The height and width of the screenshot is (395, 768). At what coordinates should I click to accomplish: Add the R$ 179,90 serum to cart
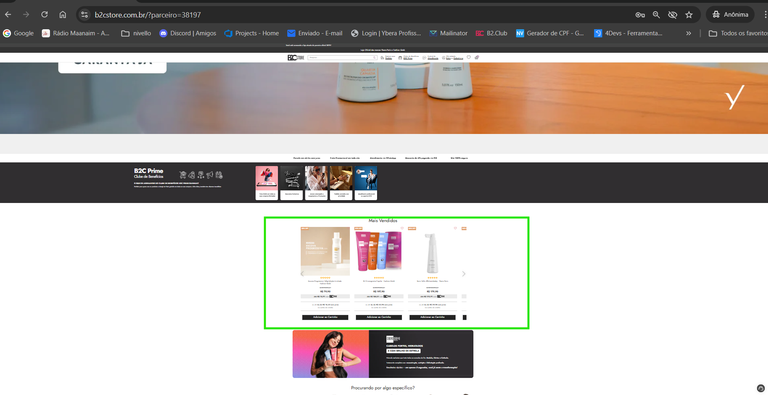pos(432,317)
